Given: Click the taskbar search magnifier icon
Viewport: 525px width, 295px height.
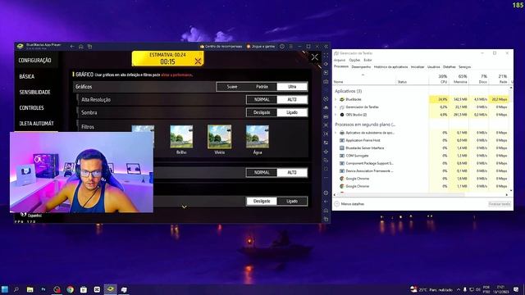Looking at the screenshot, I should (16, 289).
